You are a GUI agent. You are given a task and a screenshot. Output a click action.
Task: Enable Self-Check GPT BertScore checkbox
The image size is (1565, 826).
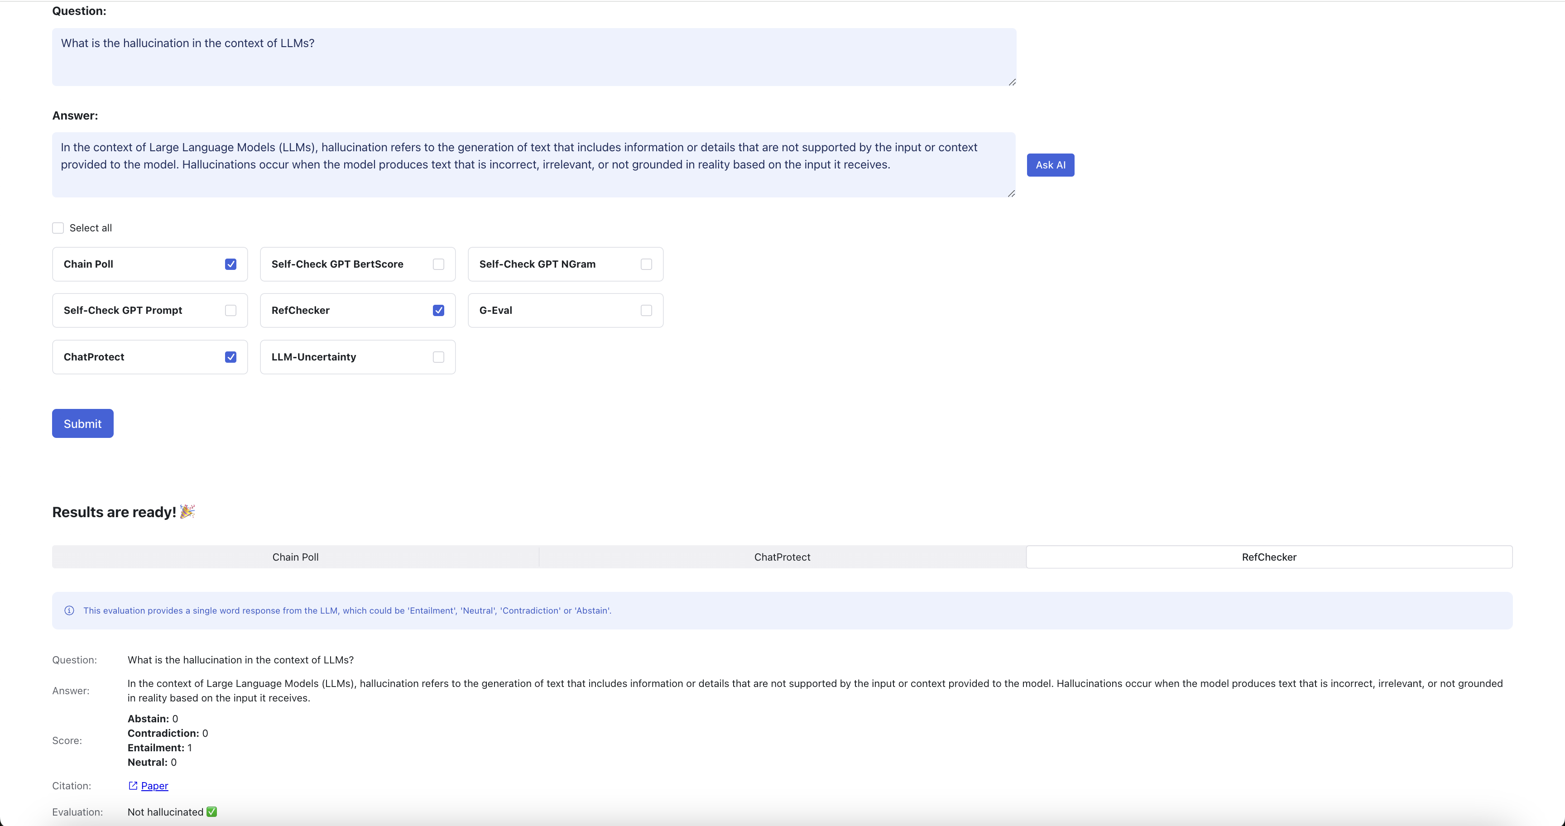point(439,264)
